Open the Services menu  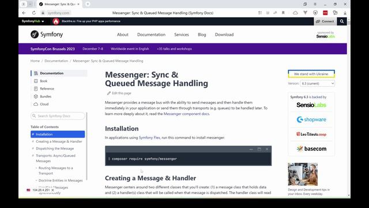click(x=182, y=35)
